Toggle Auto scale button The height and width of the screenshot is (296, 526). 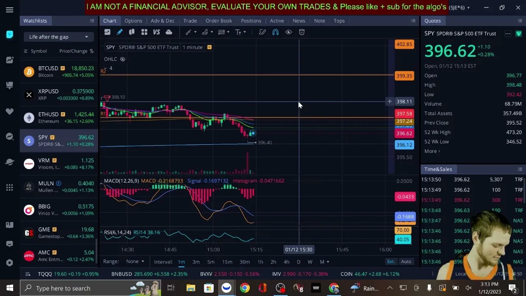pyautogui.click(x=406, y=261)
